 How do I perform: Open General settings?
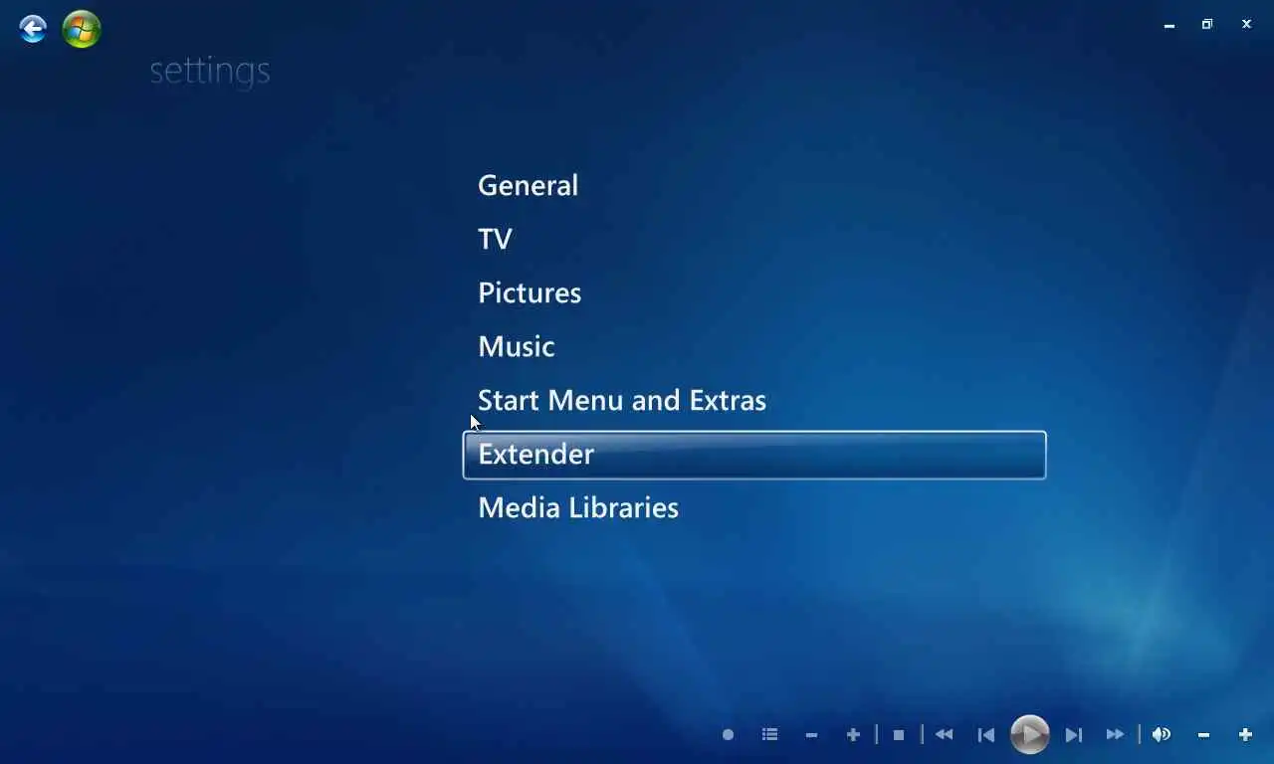[x=528, y=185]
